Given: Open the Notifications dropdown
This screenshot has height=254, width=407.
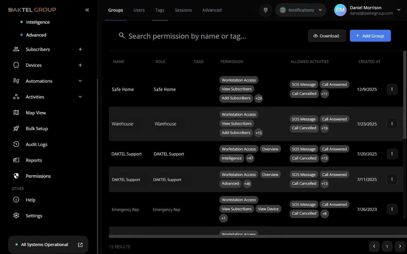Looking at the screenshot, I should 301,10.
